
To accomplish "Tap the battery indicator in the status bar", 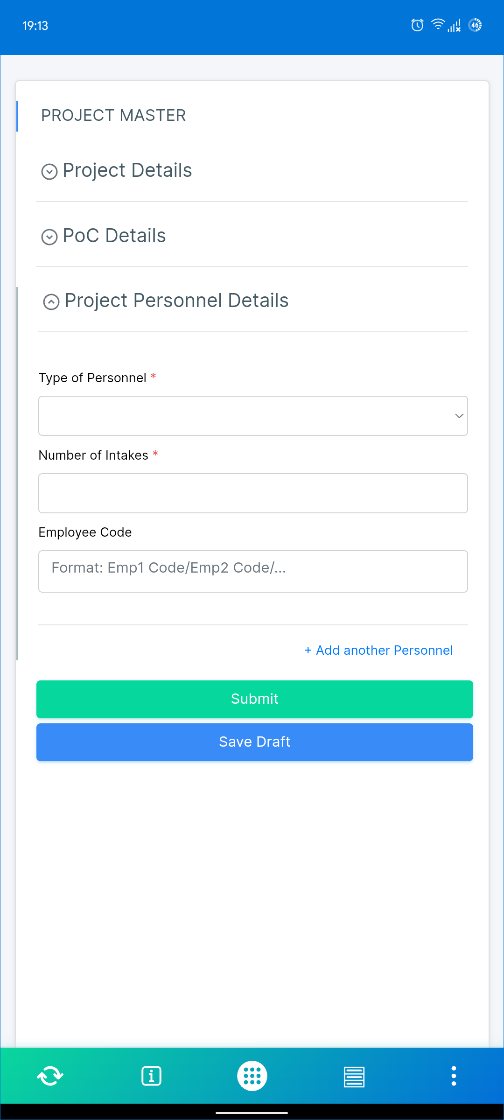I will tap(476, 25).
